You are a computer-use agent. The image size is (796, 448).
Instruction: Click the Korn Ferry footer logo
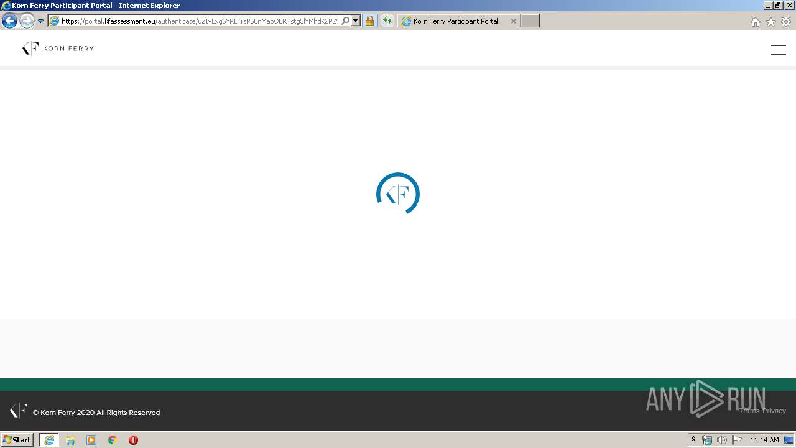(x=19, y=411)
